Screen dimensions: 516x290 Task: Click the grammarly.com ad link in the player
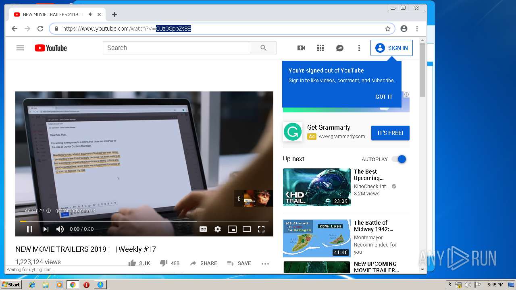pyautogui.click(x=75, y=211)
